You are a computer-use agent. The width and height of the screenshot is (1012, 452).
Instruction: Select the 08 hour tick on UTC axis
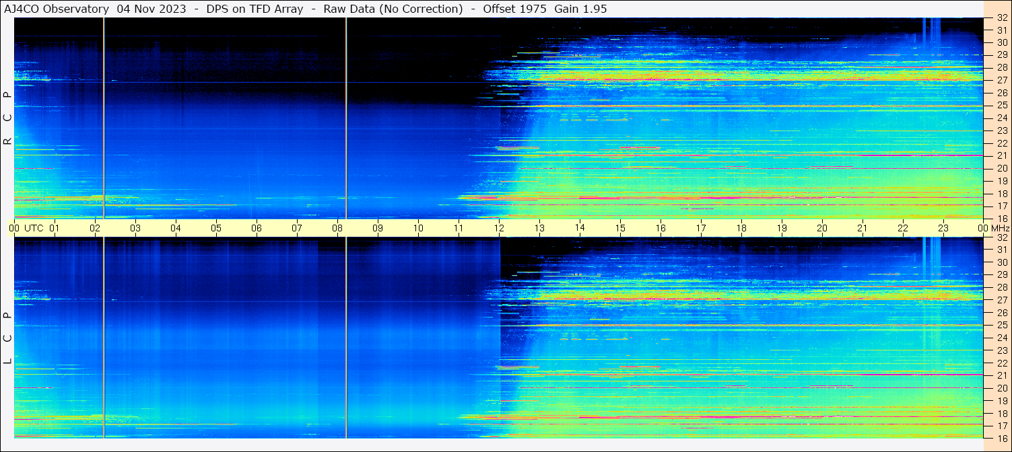pyautogui.click(x=337, y=228)
